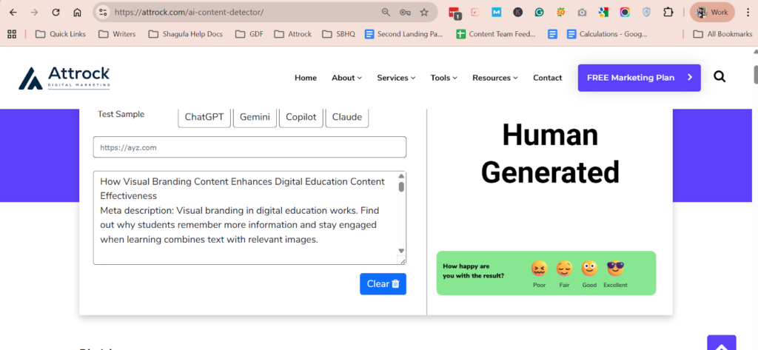Open the dark circle K extension
The width and height of the screenshot is (758, 350).
(517, 13)
